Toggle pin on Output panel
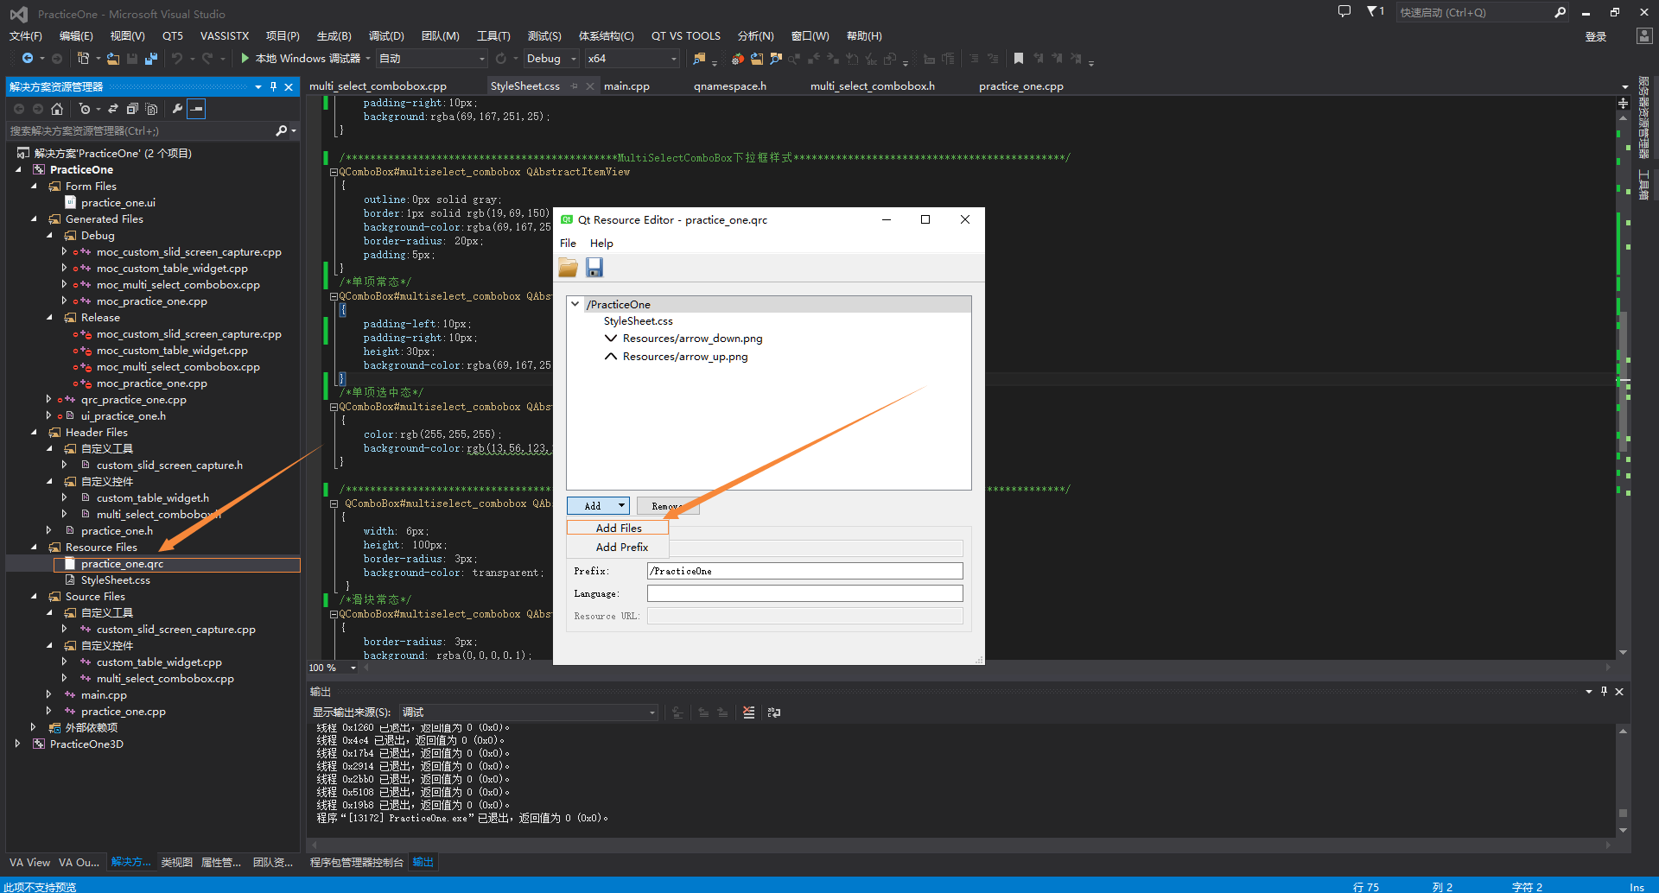Viewport: 1659px width, 893px height. tap(1604, 692)
